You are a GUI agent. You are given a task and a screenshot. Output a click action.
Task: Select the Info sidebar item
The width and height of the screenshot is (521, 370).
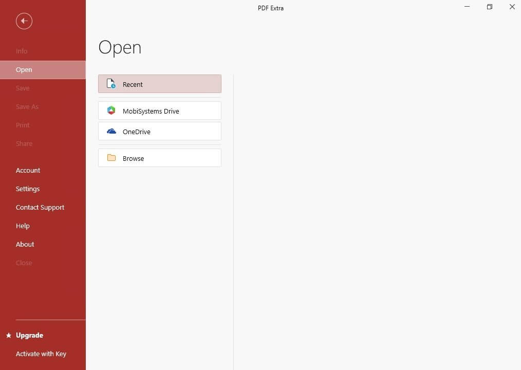click(22, 51)
